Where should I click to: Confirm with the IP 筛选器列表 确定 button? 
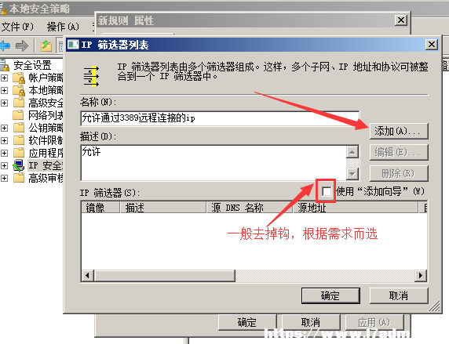pyautogui.click(x=330, y=295)
